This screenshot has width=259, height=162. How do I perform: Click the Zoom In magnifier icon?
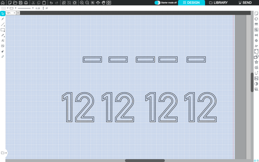click(x=82, y=3)
